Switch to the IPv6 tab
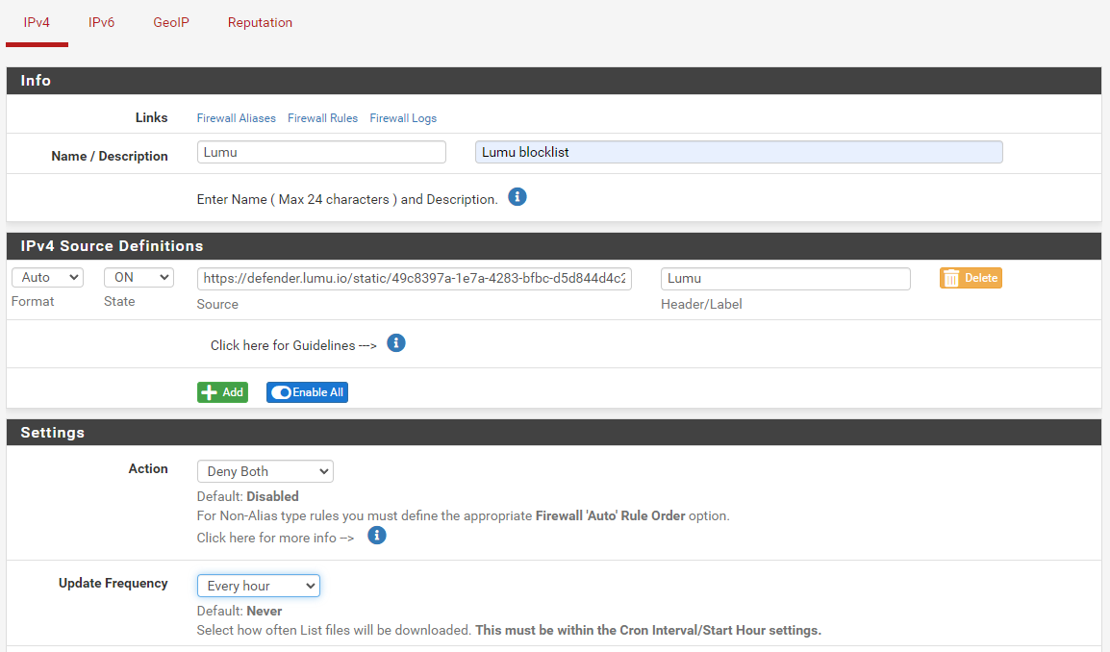The width and height of the screenshot is (1110, 652). [101, 22]
